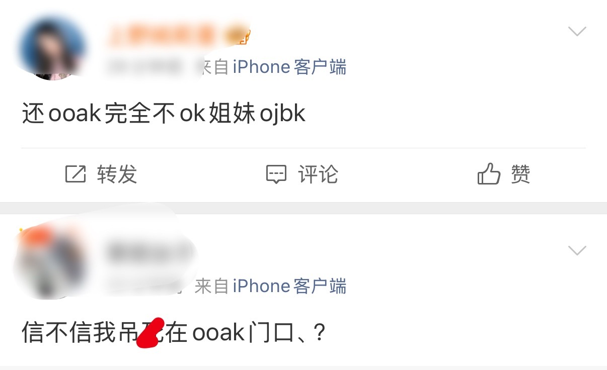Click the 转发 label text
Image resolution: width=607 pixels, height=370 pixels.
117,174
